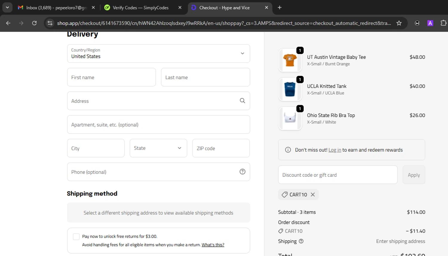
Task: Close the Gmail Inbox tab
Action: point(93,7)
